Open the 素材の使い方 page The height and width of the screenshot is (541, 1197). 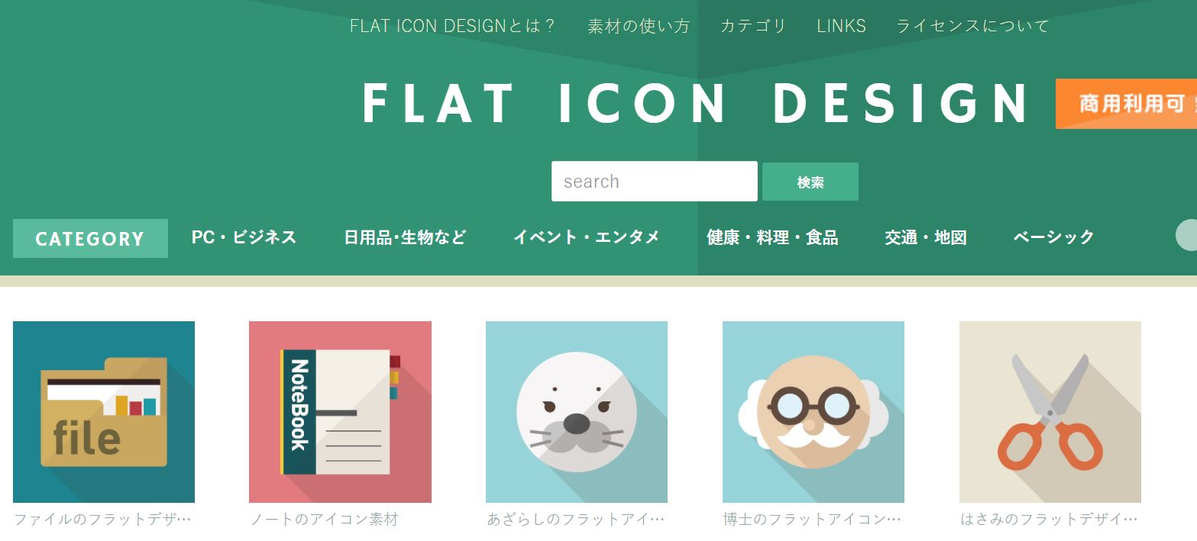click(x=639, y=26)
